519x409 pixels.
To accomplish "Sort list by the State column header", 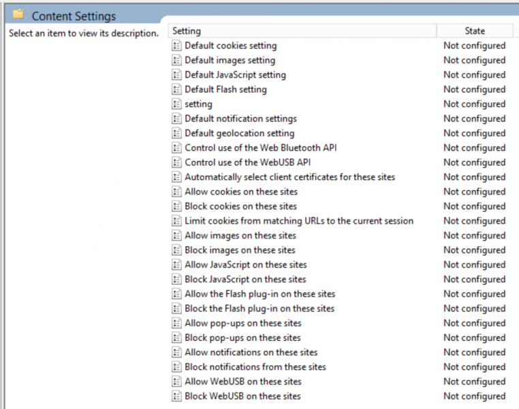I will coord(475,31).
